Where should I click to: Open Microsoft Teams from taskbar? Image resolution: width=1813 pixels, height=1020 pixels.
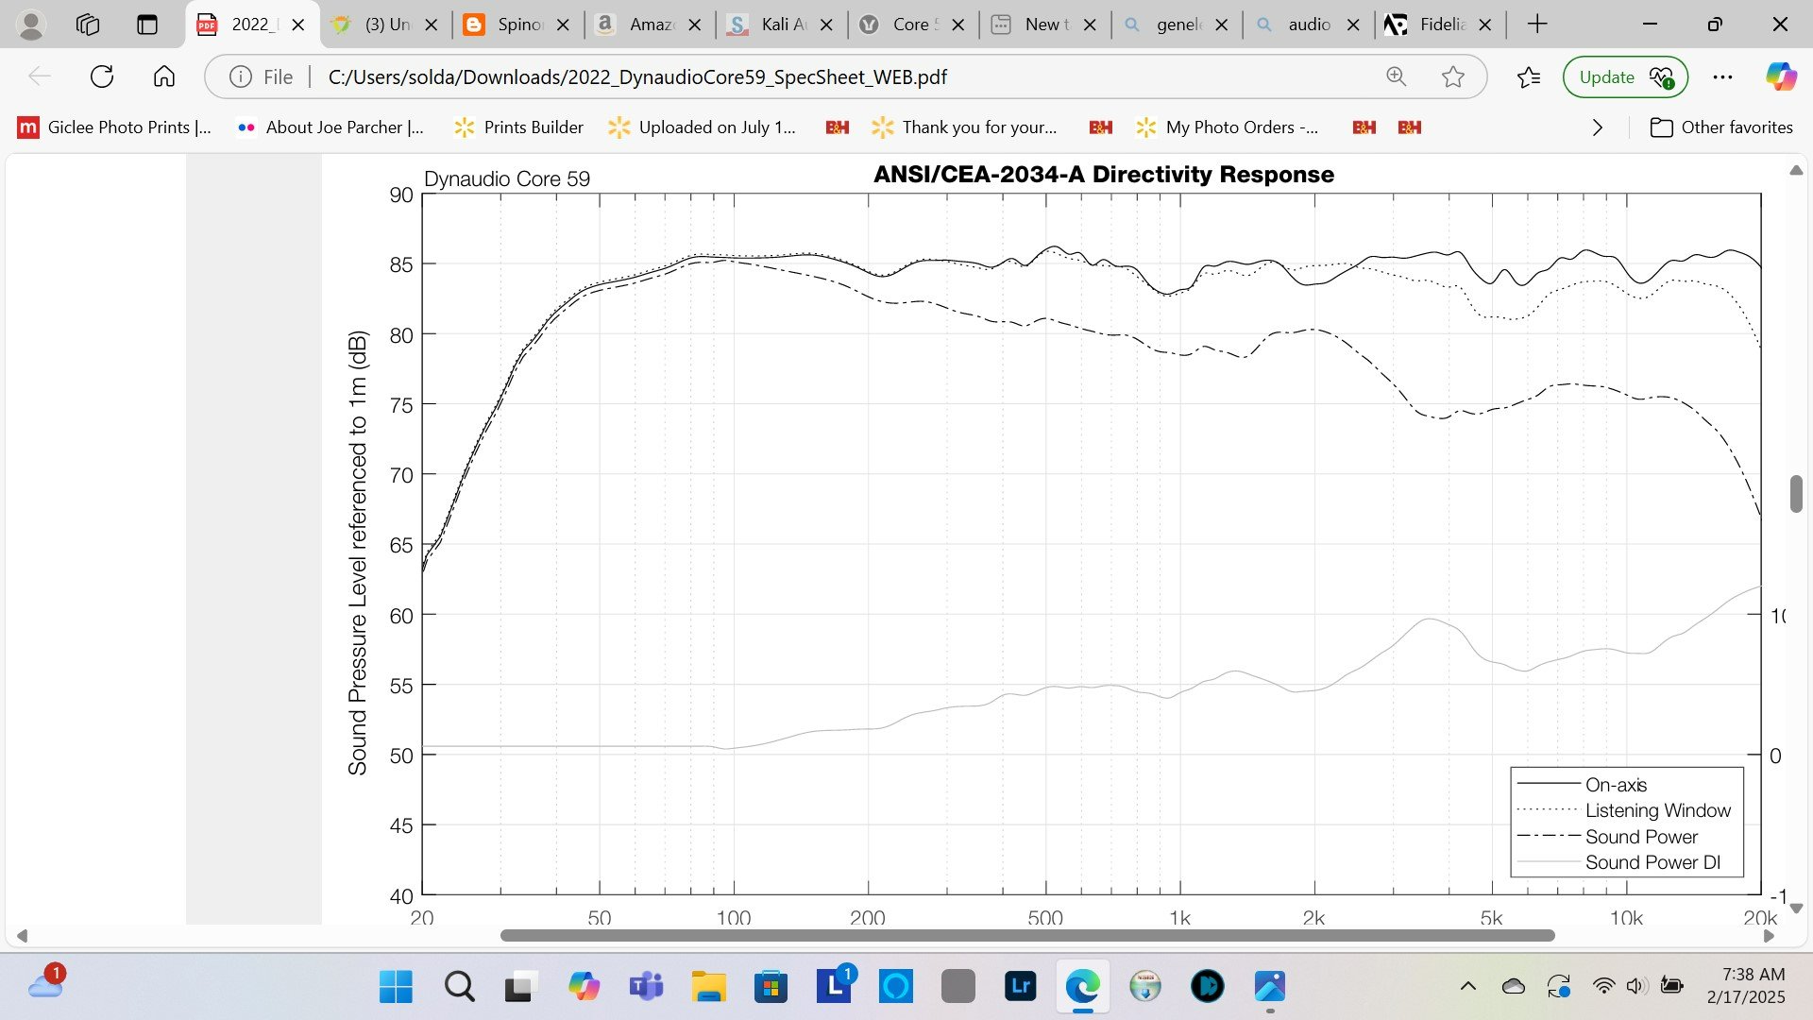646,987
